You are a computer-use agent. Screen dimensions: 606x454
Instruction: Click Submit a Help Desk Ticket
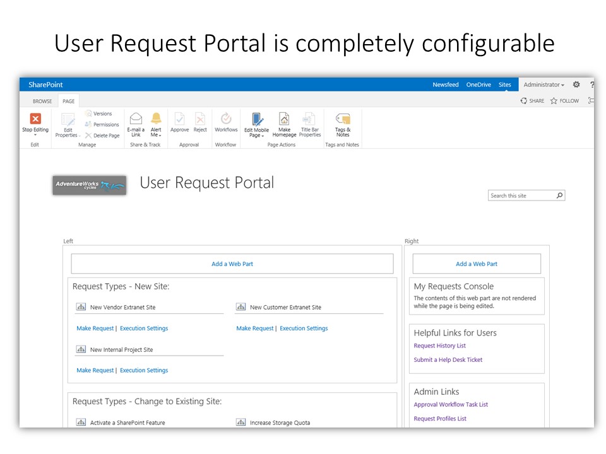point(448,359)
